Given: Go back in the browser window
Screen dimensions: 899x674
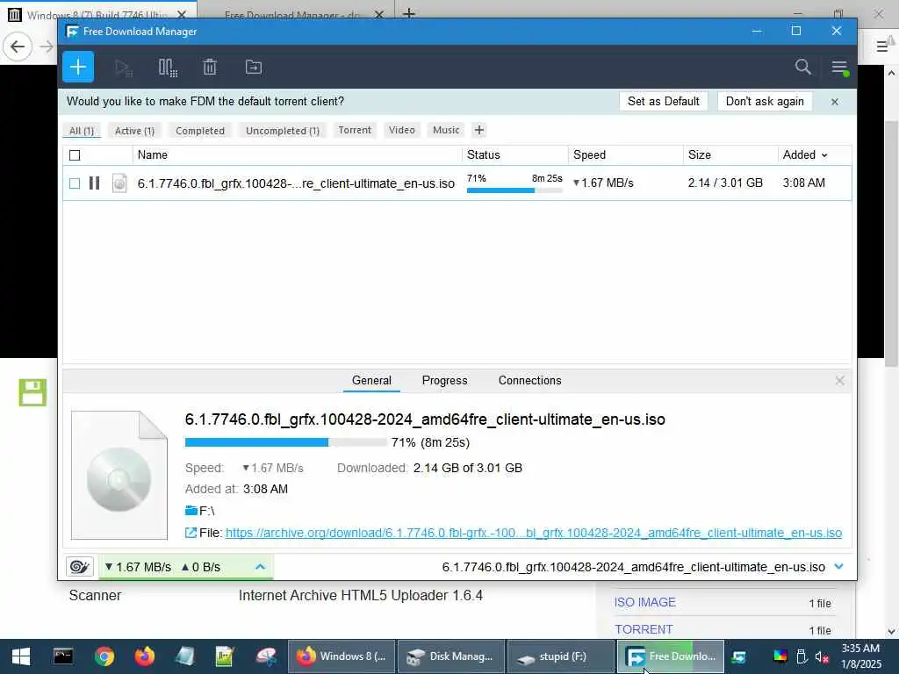Looking at the screenshot, I should (18, 46).
